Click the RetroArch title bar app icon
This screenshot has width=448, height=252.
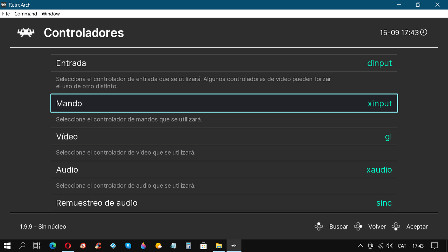pyautogui.click(x=4, y=5)
